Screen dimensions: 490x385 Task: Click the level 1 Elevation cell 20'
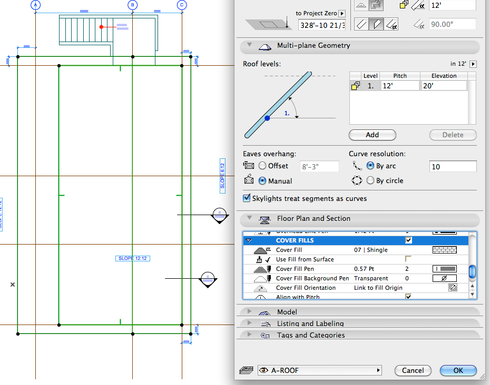pos(444,86)
